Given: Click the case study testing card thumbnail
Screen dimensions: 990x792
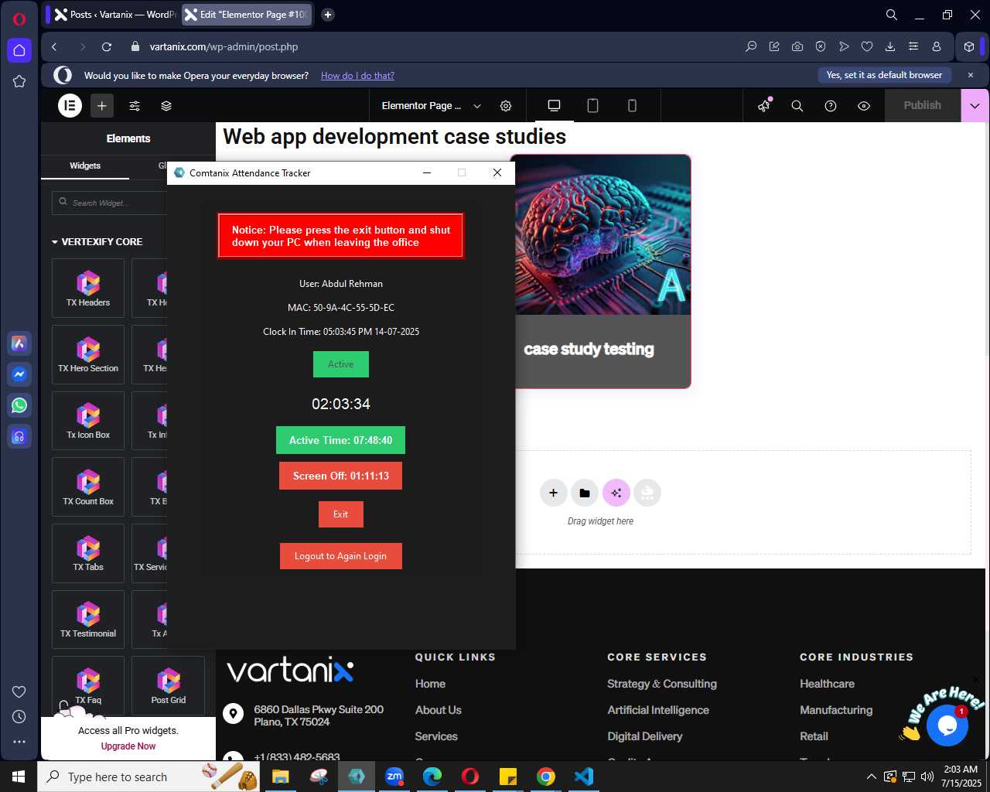Looking at the screenshot, I should tap(601, 235).
